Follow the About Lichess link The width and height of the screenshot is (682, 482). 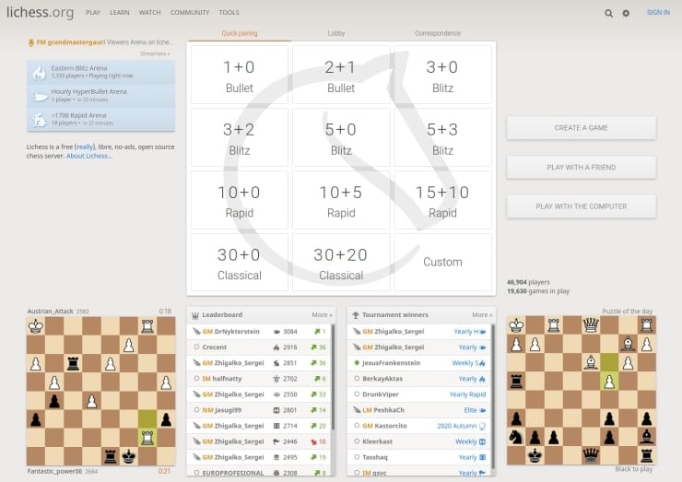pyautogui.click(x=88, y=156)
